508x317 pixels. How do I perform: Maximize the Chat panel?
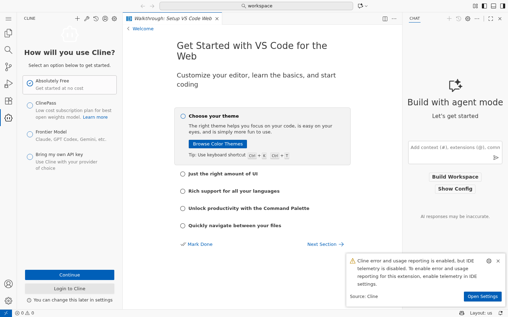(491, 19)
